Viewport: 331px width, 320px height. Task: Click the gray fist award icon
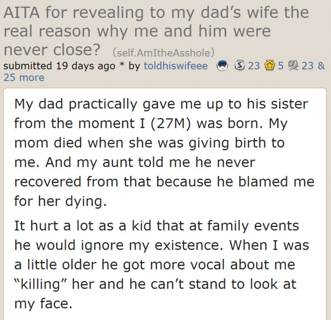tap(293, 66)
